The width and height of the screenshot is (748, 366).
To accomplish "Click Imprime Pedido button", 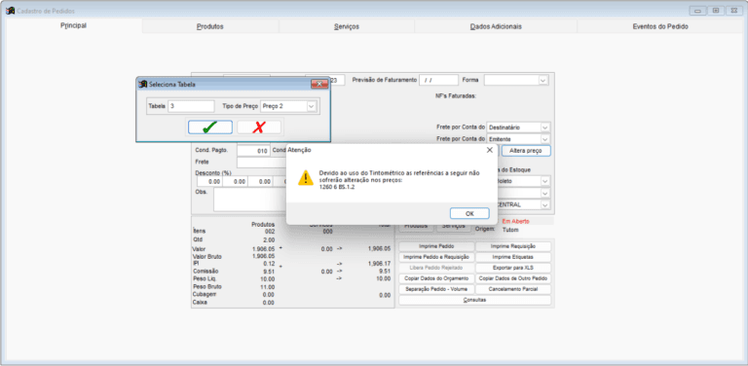I will click(x=436, y=246).
